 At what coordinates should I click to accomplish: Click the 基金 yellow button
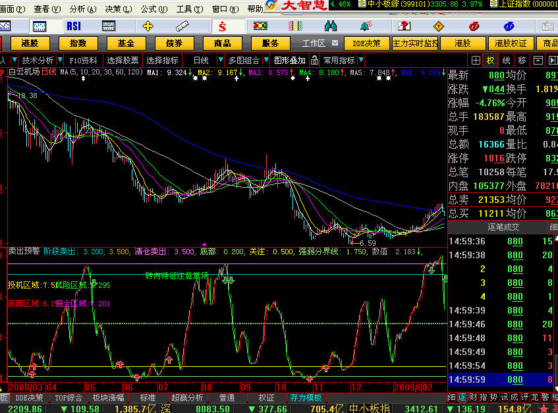126,43
